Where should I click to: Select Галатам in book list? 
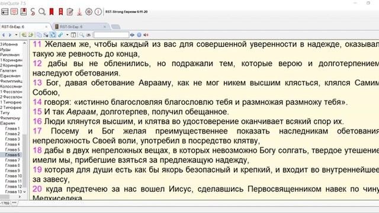pos(8,71)
